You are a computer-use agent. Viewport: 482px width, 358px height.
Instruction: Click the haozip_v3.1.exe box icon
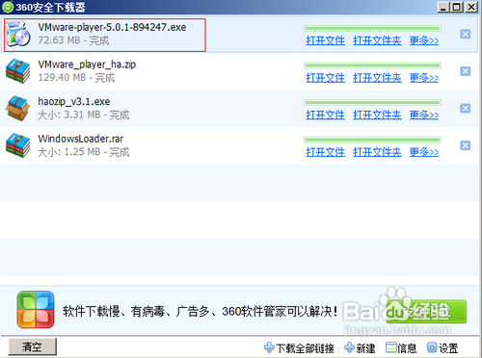[x=17, y=108]
